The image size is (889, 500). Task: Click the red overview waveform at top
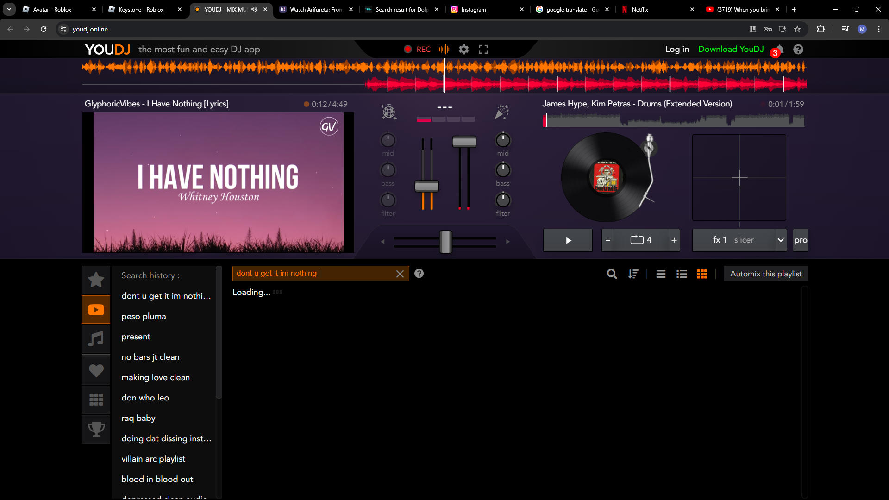(586, 84)
